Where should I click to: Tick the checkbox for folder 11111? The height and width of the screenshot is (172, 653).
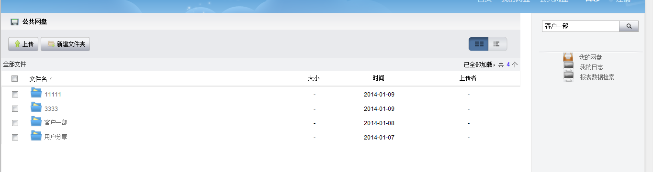pos(15,95)
